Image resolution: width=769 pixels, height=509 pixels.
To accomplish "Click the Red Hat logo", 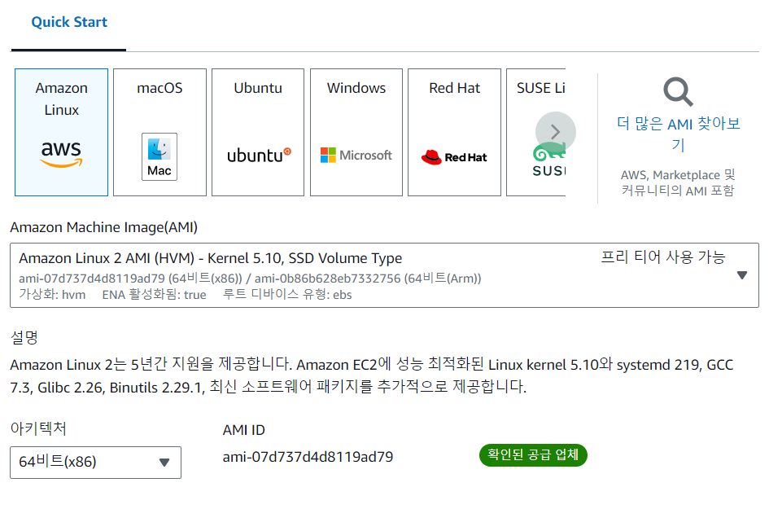I will click(454, 157).
